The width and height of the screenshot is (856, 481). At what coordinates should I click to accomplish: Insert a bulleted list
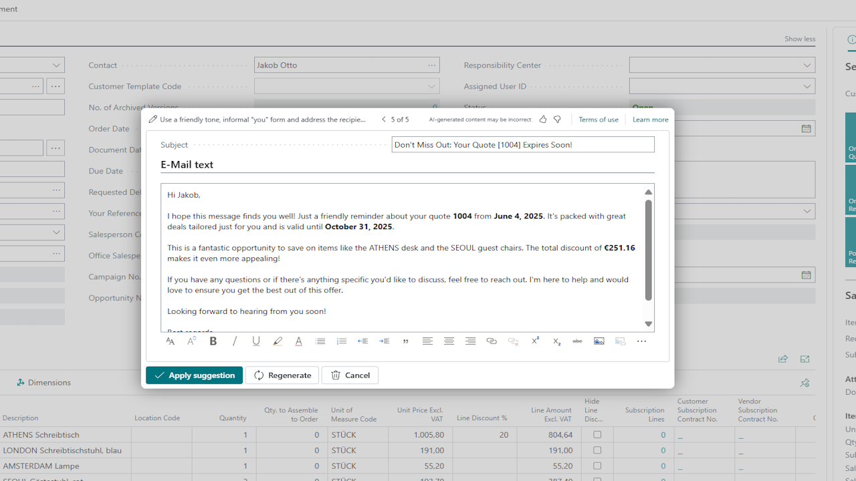click(x=320, y=341)
